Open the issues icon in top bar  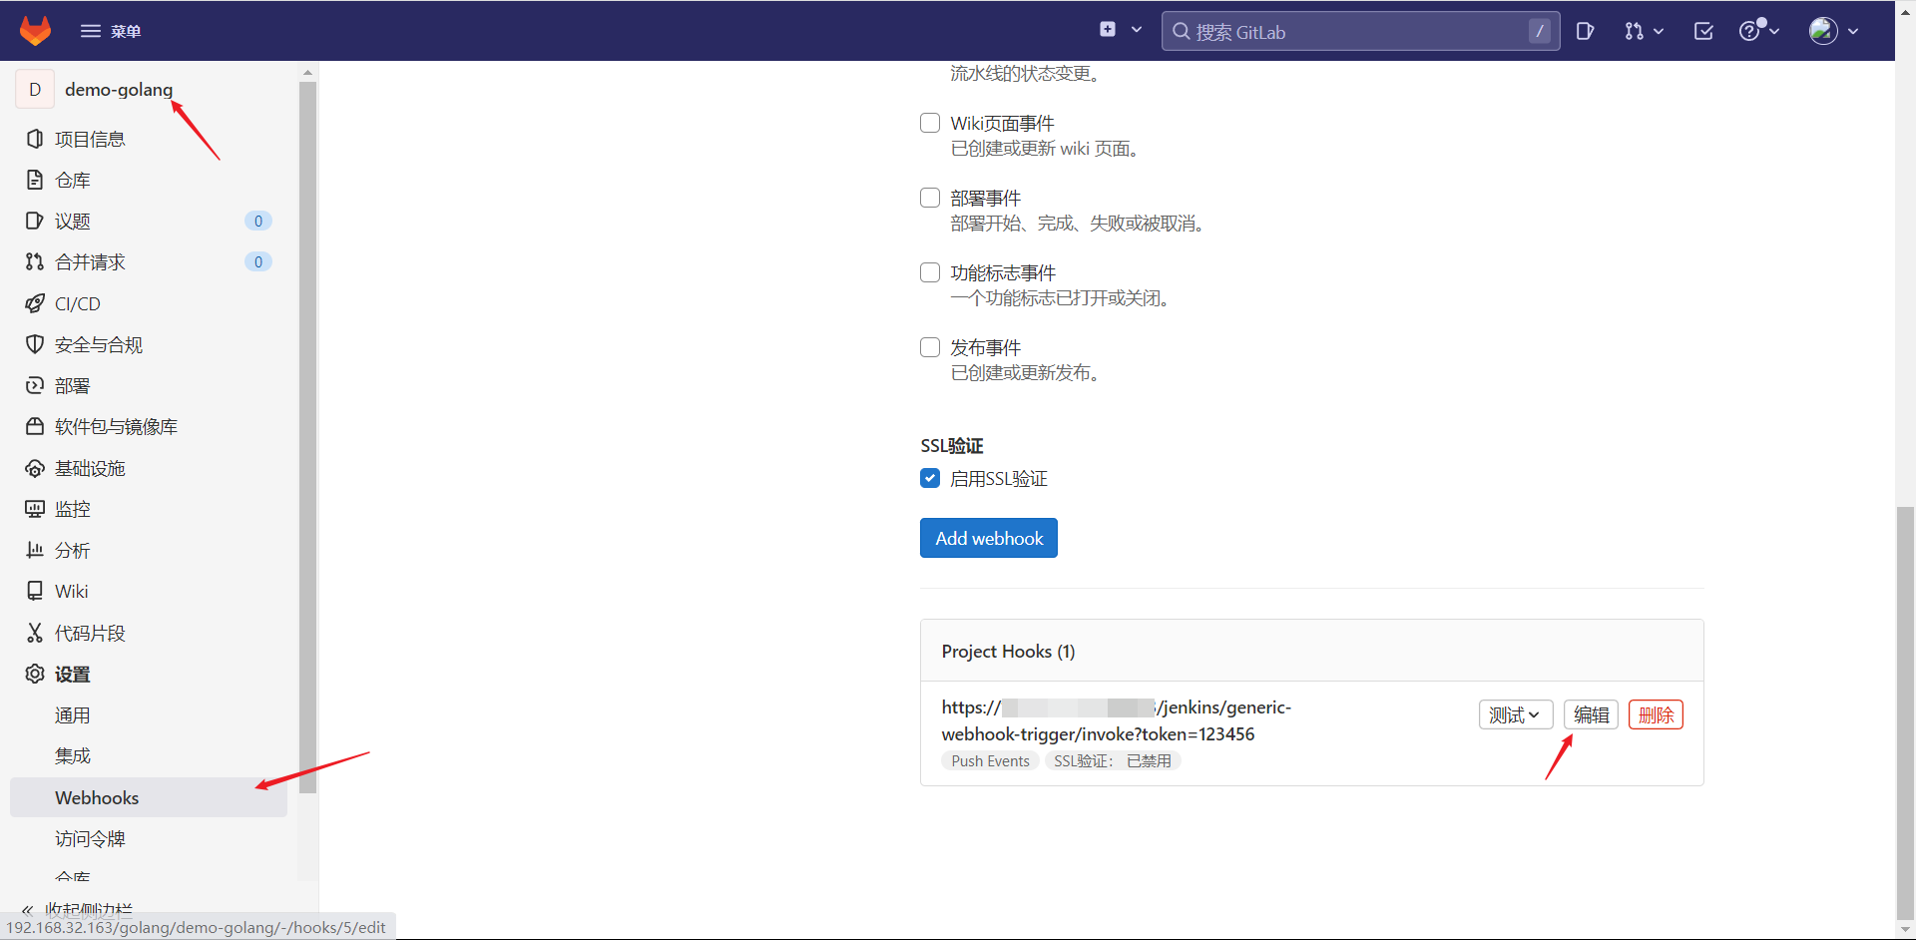(1585, 31)
